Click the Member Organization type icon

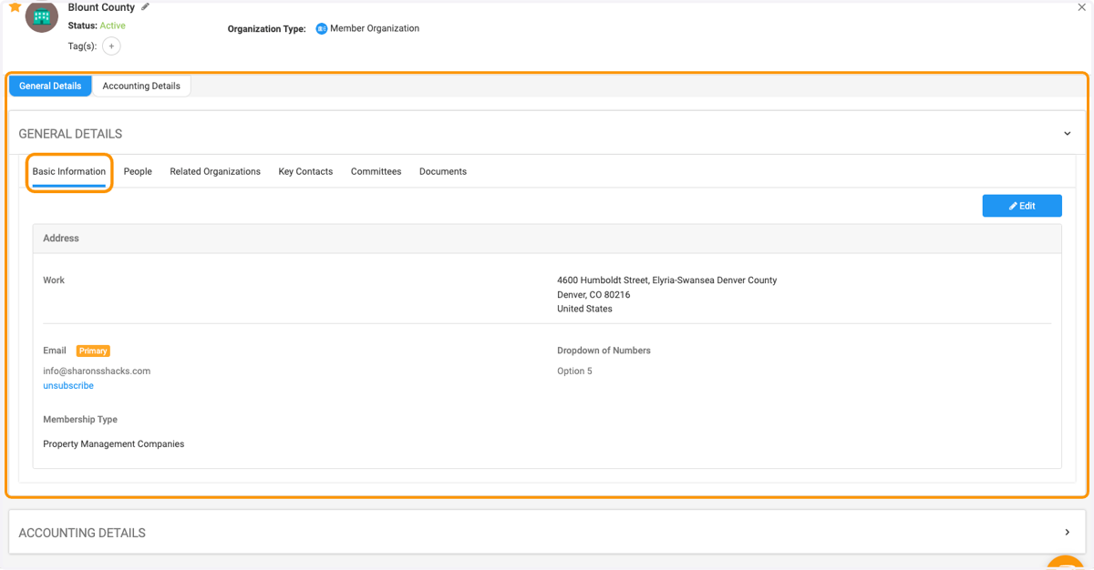tap(321, 28)
